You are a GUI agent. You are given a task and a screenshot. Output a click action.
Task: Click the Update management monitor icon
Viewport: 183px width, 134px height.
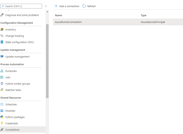tap(2, 57)
